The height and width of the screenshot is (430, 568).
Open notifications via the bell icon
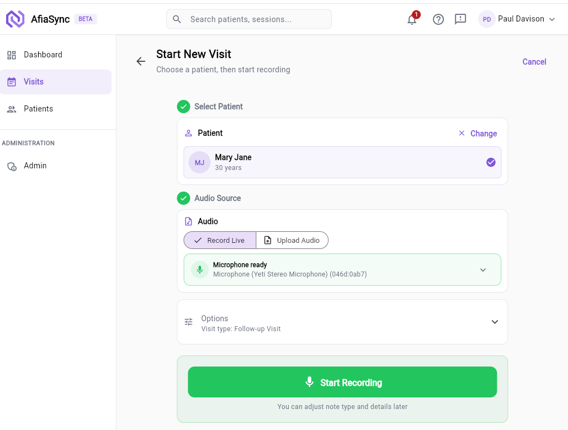click(x=412, y=19)
